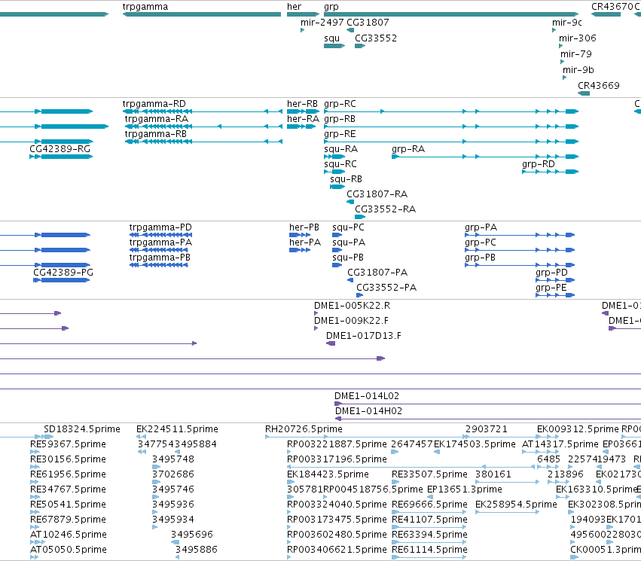641x561 pixels.
Task: Select the trpgamma-PA protein label
Action: (160, 242)
